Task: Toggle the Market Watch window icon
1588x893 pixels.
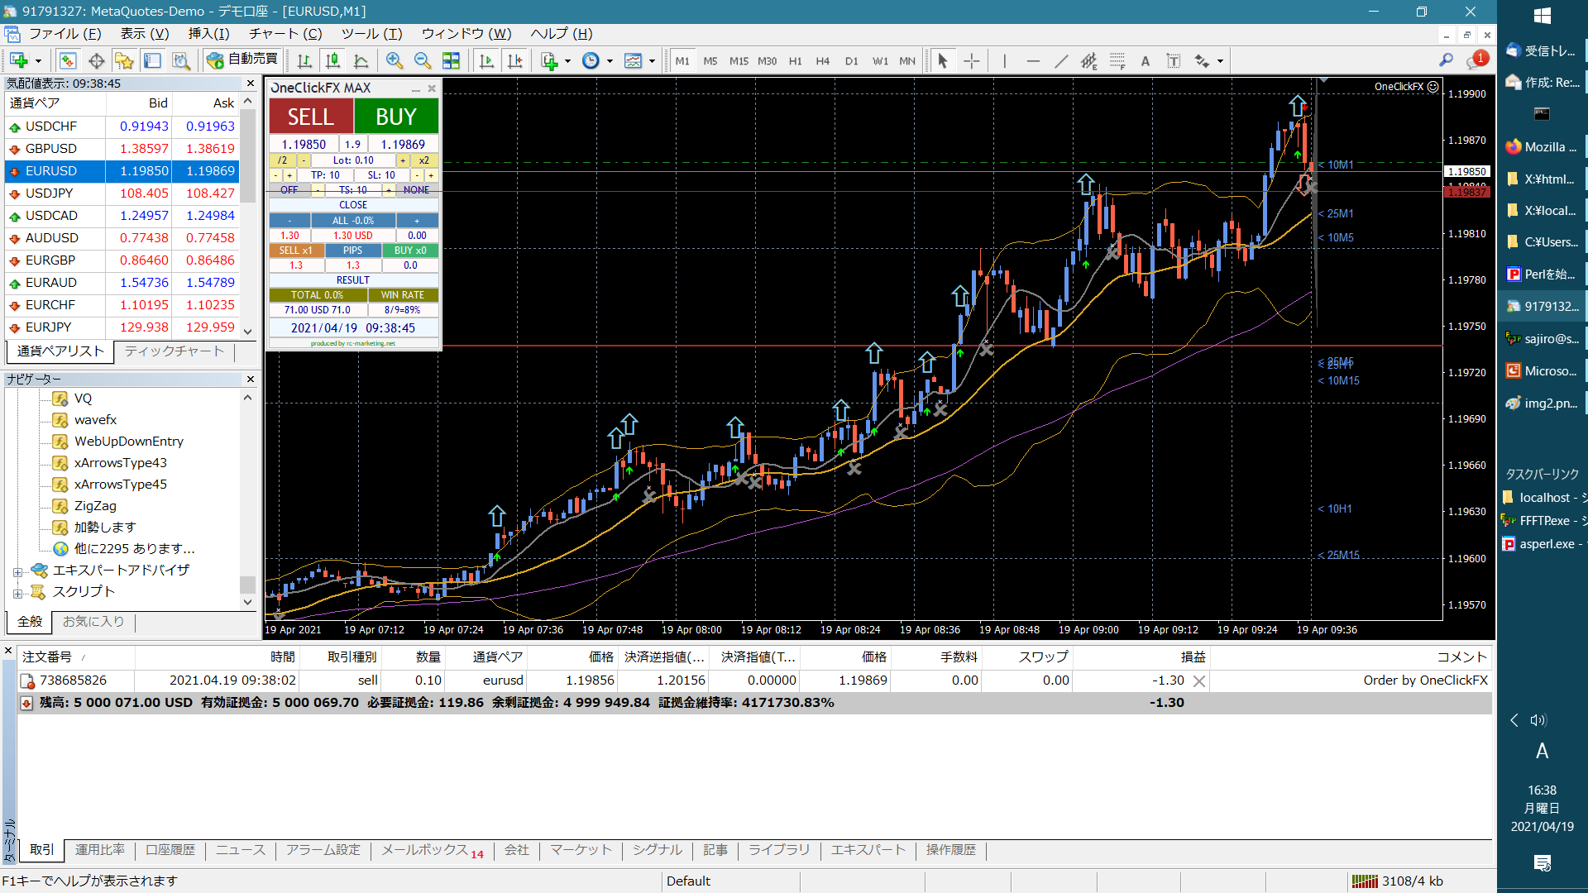Action: [x=68, y=60]
